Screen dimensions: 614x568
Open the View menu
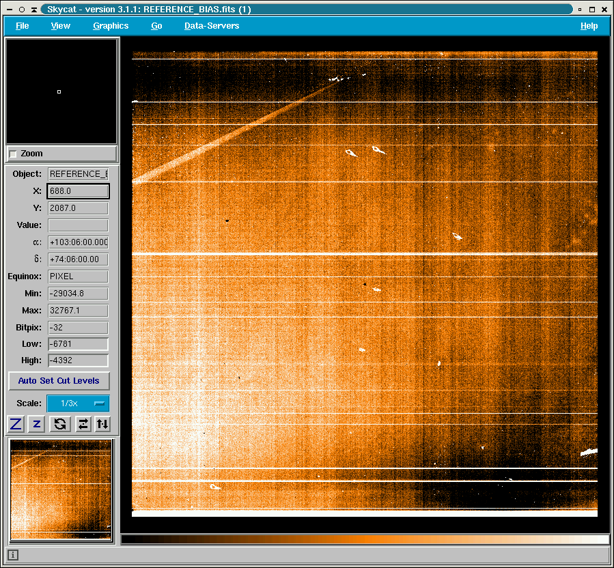click(61, 26)
